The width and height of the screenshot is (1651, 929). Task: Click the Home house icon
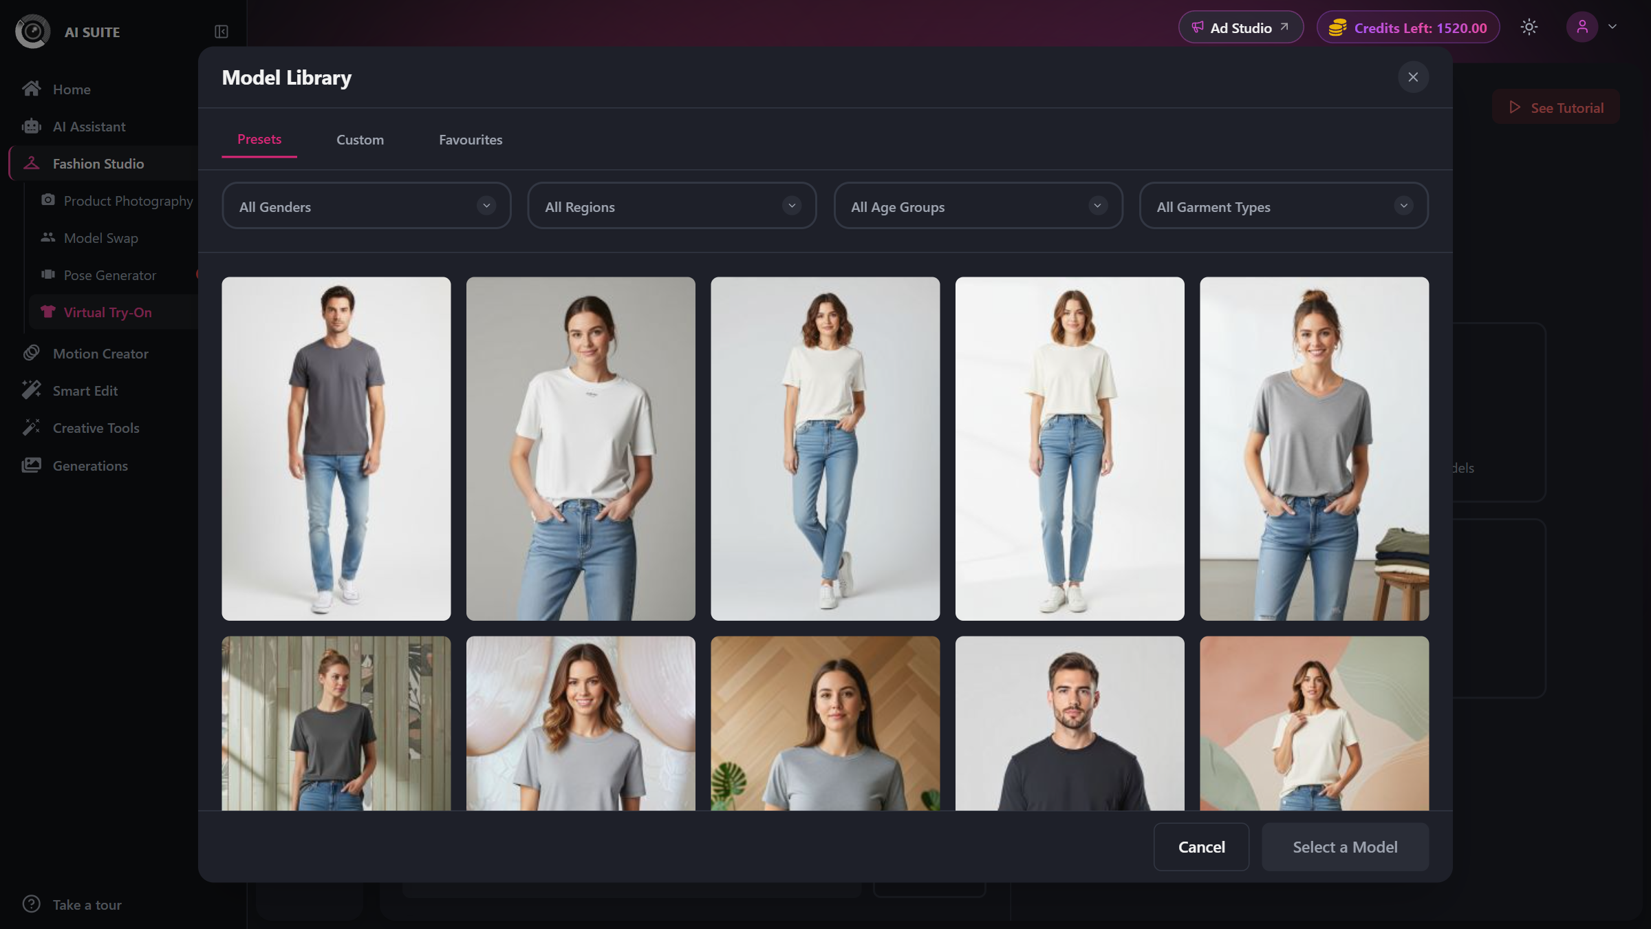(x=31, y=89)
